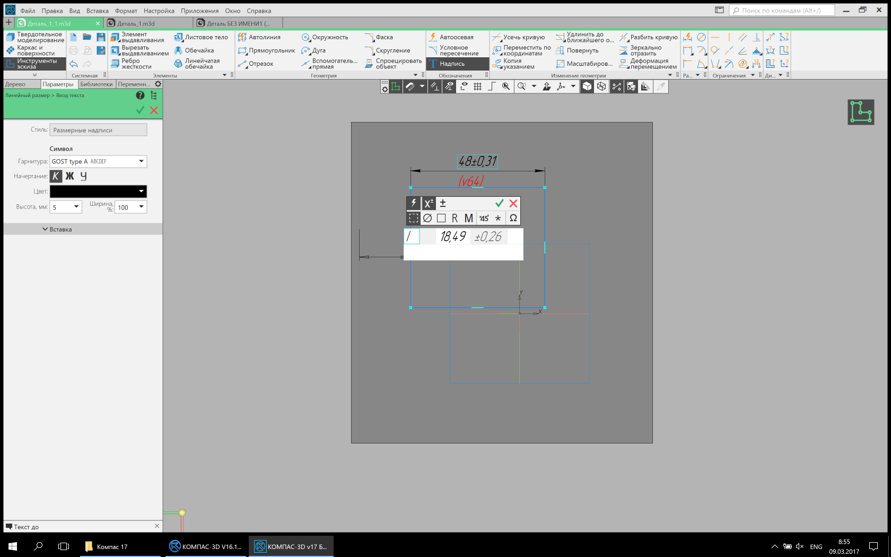Image resolution: width=891 pixels, height=557 pixels.
Task: Insert diameter symbol in text popup
Action: pyautogui.click(x=427, y=218)
